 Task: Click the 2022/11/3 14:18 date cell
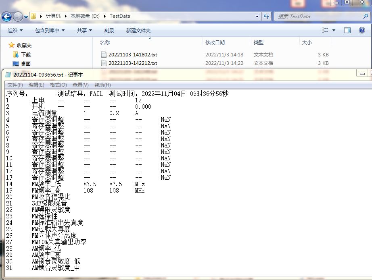click(224, 55)
